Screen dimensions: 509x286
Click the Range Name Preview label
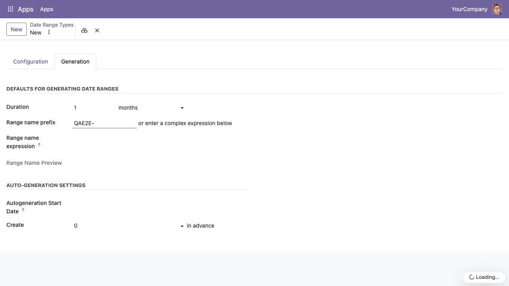point(34,163)
